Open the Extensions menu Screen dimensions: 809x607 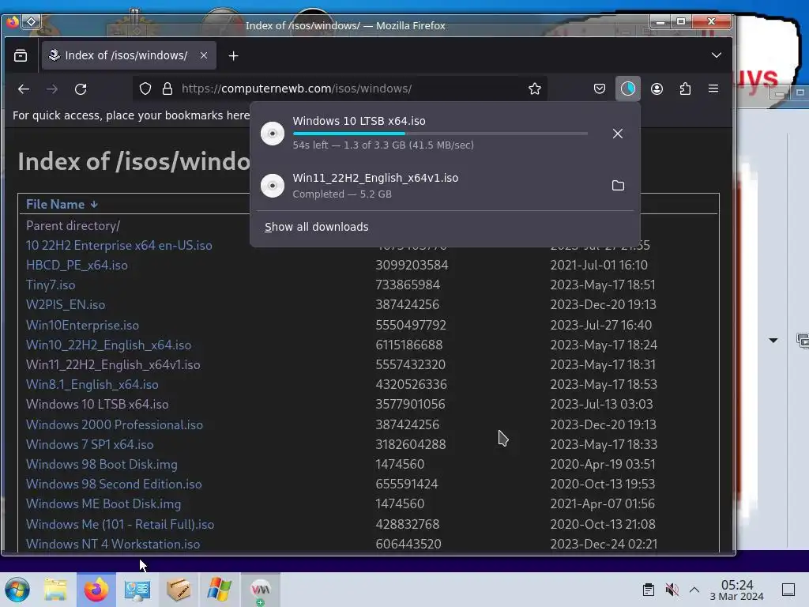click(685, 89)
